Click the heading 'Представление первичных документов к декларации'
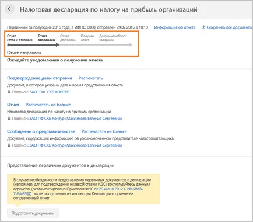253x222 pixels. point(61,165)
